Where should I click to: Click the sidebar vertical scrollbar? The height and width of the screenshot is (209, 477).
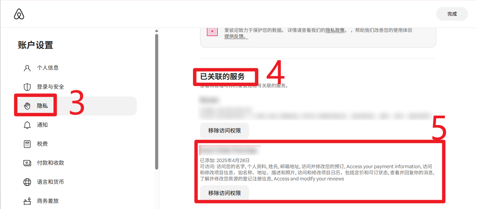(x=157, y=101)
